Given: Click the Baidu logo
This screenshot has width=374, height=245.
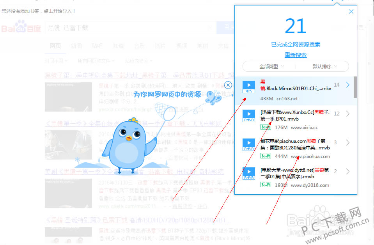Looking at the screenshot, I should (21, 27).
